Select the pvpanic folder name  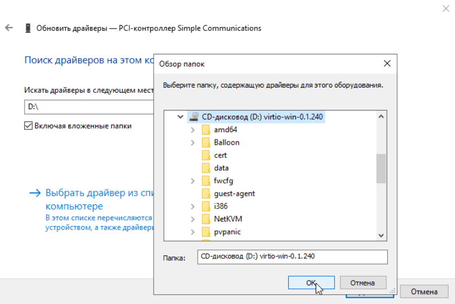click(227, 231)
